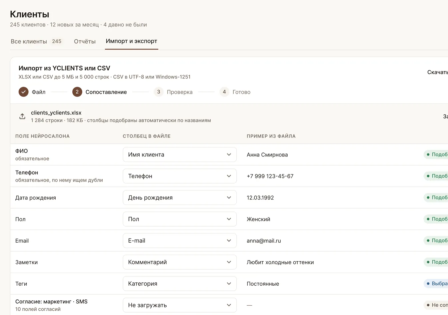
Task: Click the Готово step label
Action: coord(241,92)
